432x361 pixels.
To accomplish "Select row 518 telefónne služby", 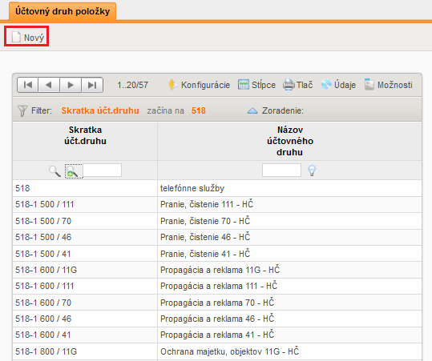I will click(217, 188).
